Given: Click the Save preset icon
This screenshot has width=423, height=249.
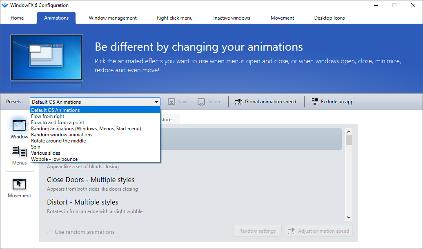Looking at the screenshot, I should [x=171, y=102].
